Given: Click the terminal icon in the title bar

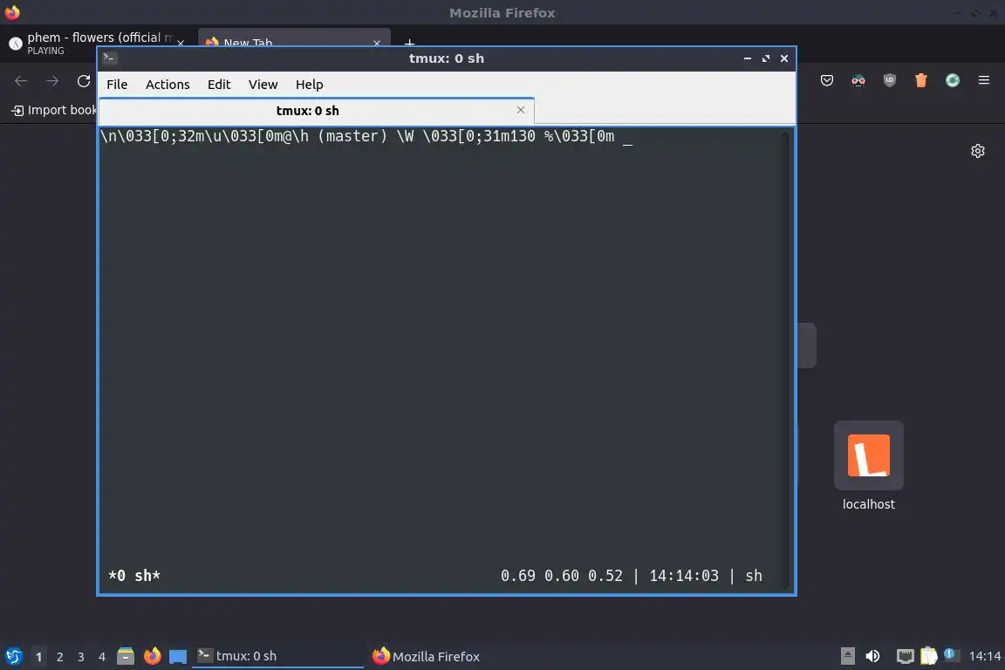Looking at the screenshot, I should [110, 58].
